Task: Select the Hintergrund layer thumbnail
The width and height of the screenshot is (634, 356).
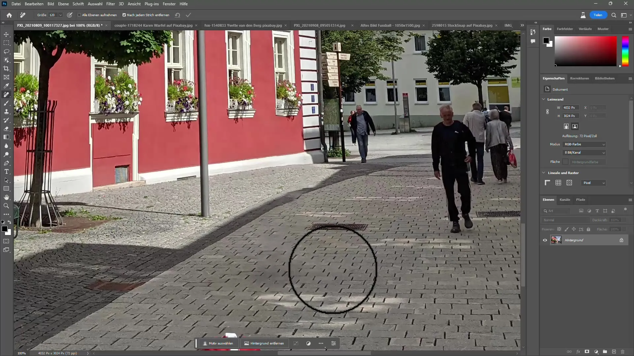Action: pos(556,240)
